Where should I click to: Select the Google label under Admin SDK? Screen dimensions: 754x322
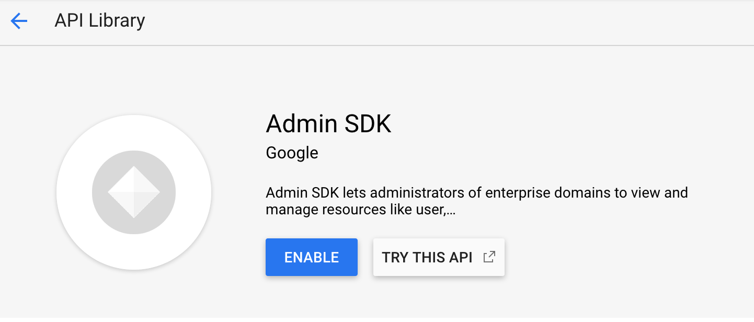click(x=292, y=153)
